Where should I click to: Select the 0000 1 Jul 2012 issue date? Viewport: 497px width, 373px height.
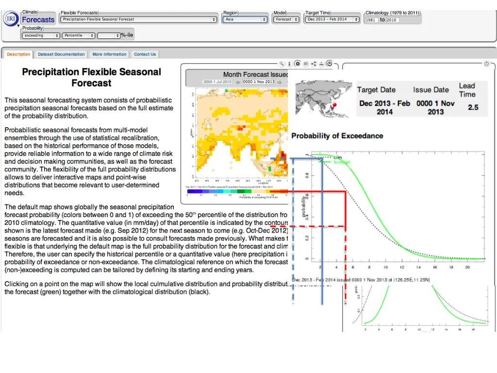point(217,82)
